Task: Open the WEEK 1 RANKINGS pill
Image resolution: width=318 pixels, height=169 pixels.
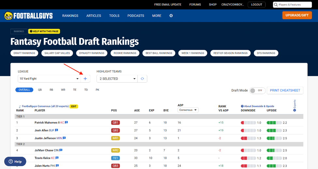Action: pyautogui.click(x=193, y=53)
